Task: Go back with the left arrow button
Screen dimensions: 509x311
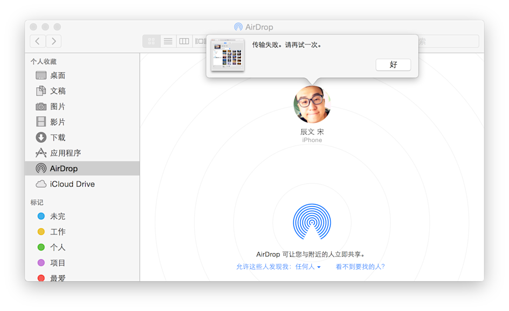Action: [38, 41]
